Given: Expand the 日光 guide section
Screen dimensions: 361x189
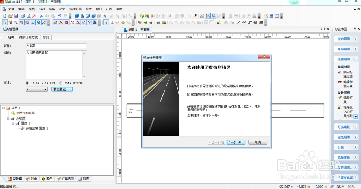Looking at the screenshot, I should [x=355, y=147].
